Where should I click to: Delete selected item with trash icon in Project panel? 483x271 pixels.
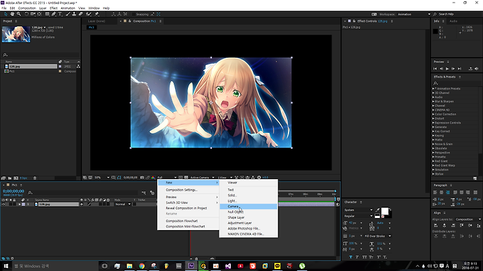(35, 178)
